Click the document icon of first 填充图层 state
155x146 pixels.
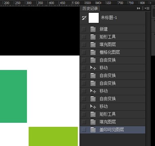click(x=93, y=45)
